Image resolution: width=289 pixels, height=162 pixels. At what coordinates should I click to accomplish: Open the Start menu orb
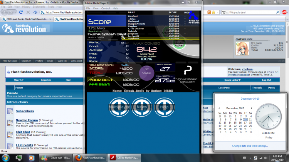(5, 158)
